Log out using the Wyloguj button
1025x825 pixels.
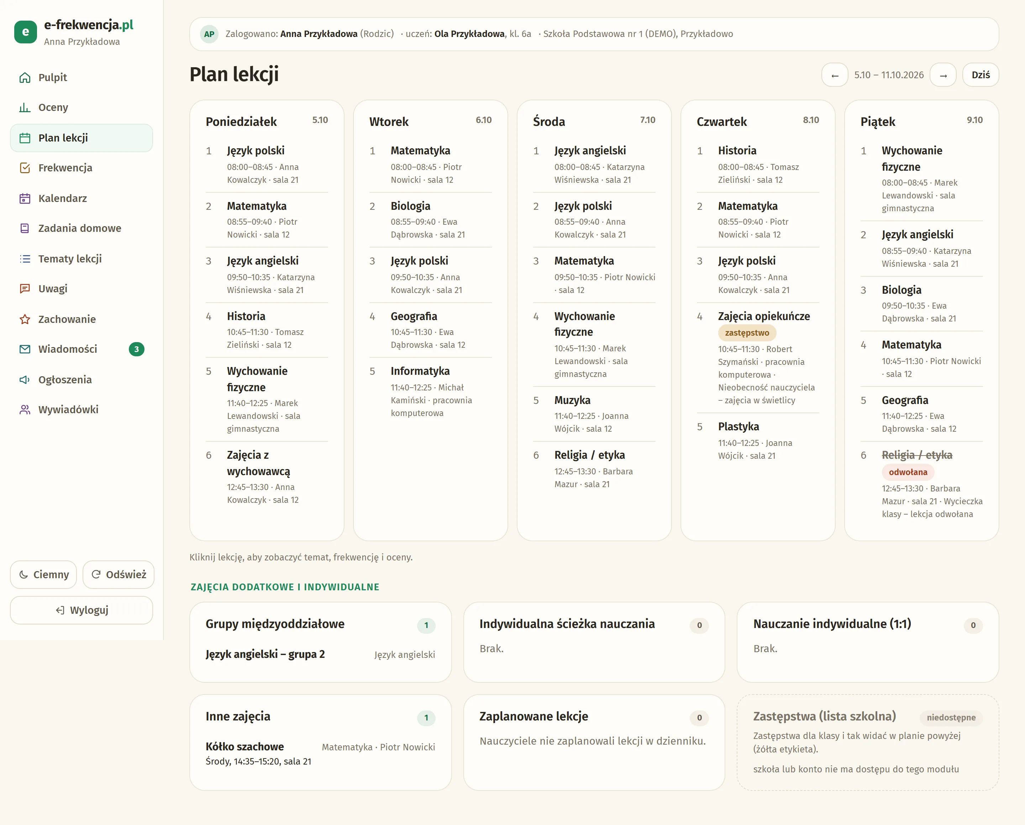(82, 610)
